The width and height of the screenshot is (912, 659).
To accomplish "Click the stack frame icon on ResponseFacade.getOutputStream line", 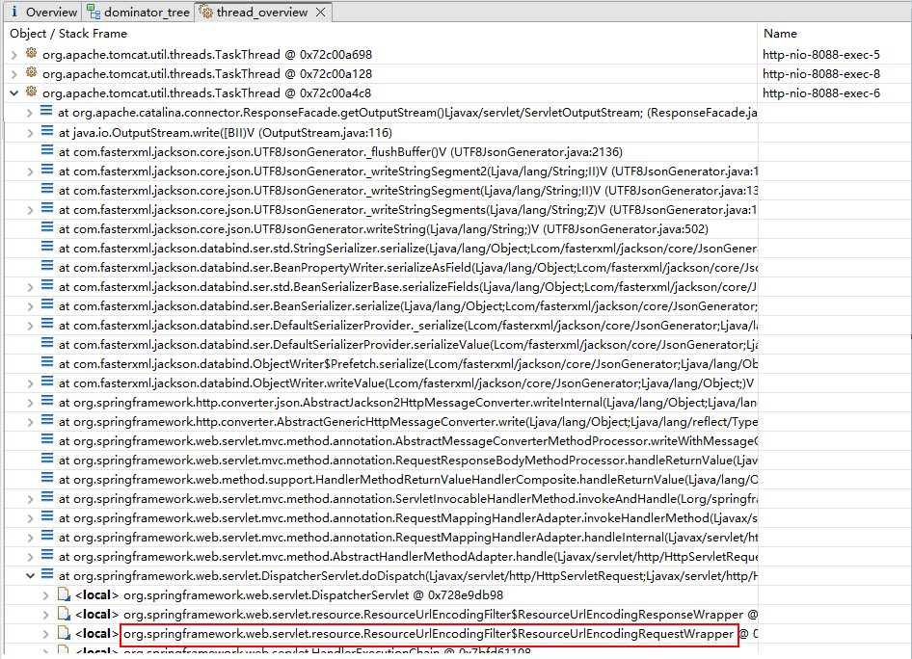I will [x=46, y=112].
